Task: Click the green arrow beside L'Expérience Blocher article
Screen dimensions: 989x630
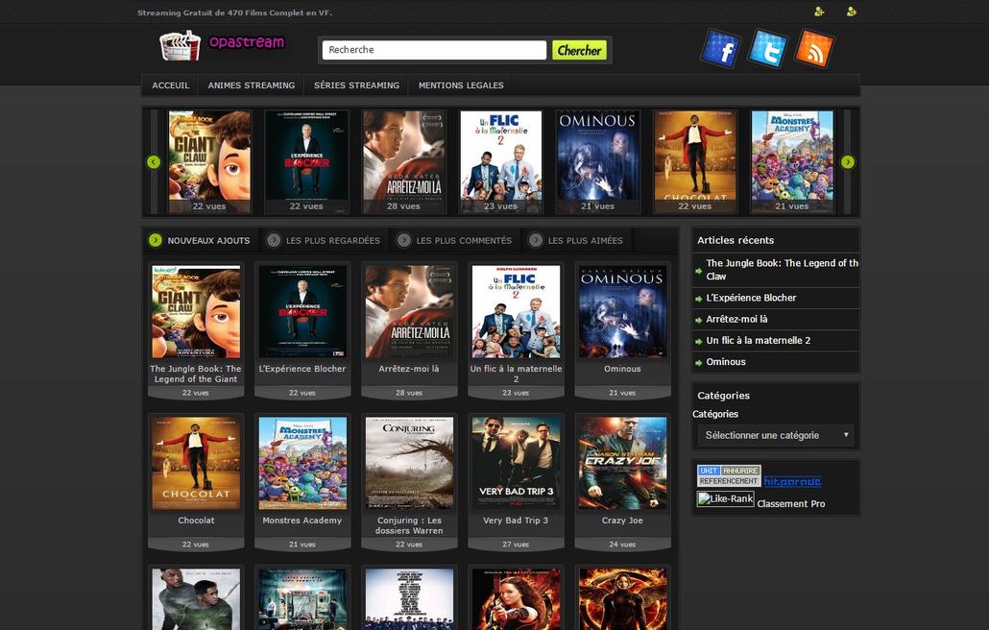Action: coord(699,299)
